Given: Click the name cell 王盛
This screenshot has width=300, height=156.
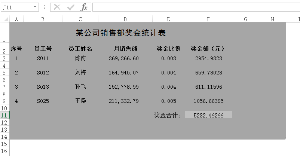Looking at the screenshot, I should 80,101.
